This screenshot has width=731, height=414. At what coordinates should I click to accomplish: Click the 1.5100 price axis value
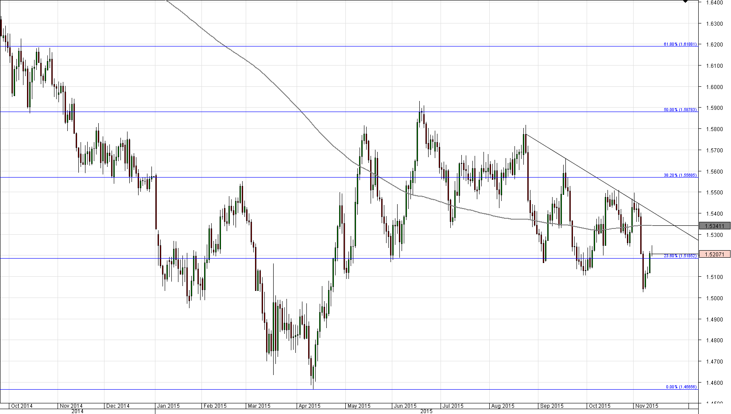coord(715,277)
